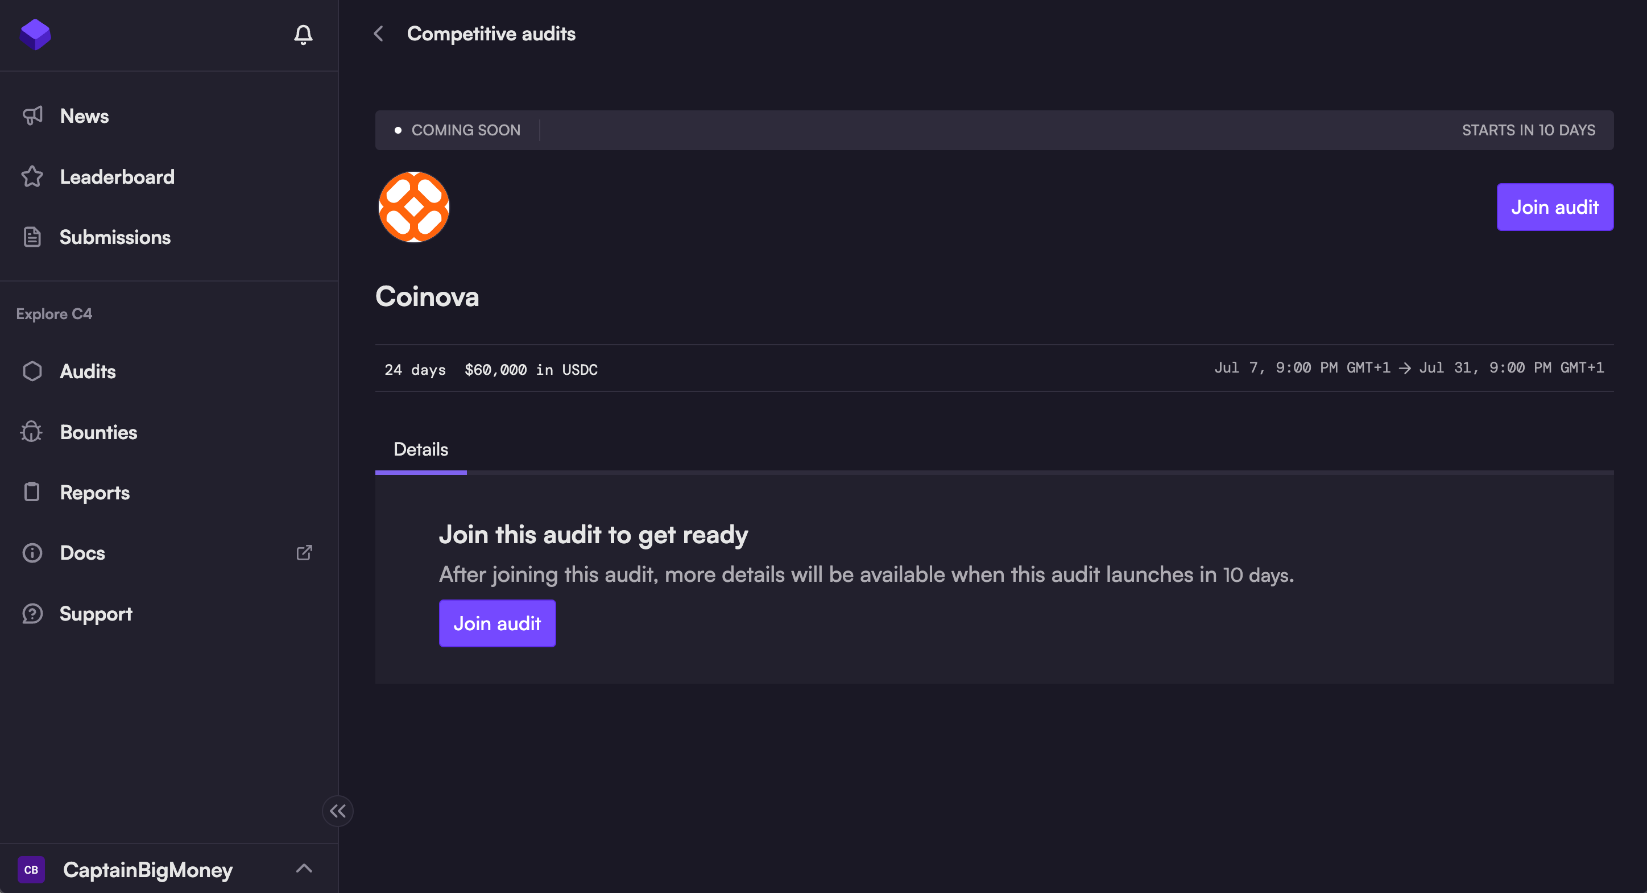This screenshot has height=893, width=1647.
Task: Click the Audits hexagon icon
Action: click(32, 371)
